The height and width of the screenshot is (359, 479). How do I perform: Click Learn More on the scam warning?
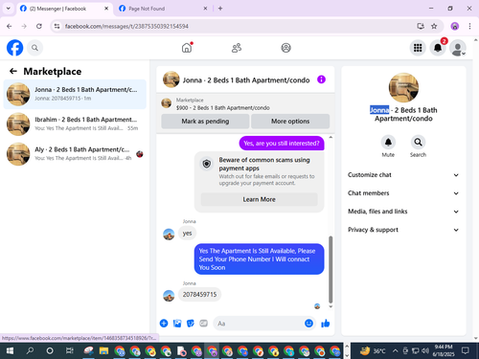point(259,199)
